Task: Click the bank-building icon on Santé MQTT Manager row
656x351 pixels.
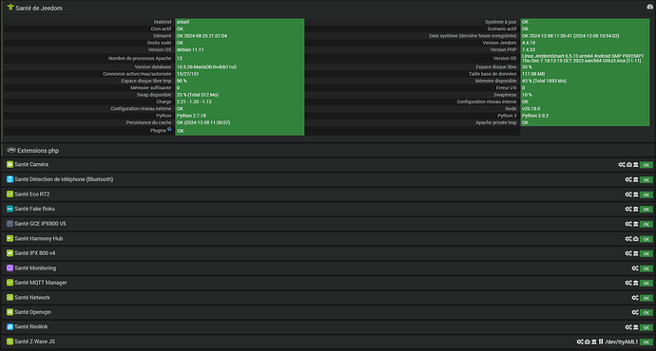Action: point(635,283)
